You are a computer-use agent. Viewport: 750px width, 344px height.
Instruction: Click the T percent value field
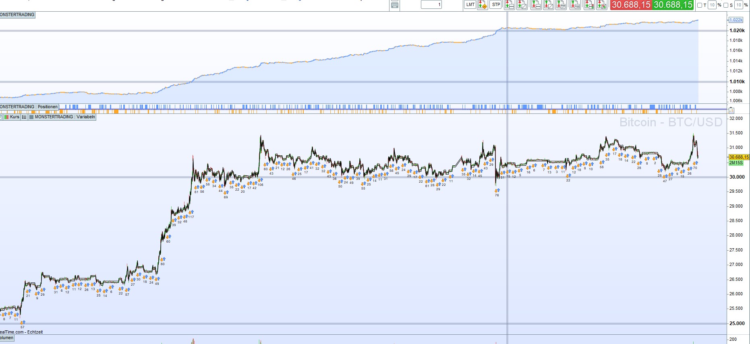pyautogui.click(x=712, y=5)
